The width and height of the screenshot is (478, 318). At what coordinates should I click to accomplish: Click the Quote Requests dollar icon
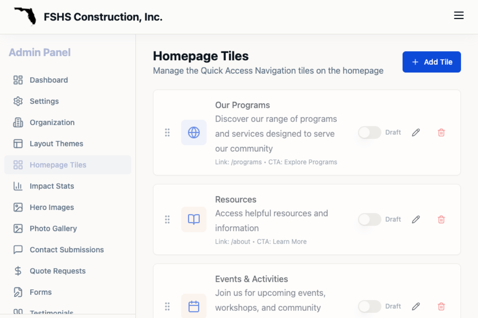(18, 271)
